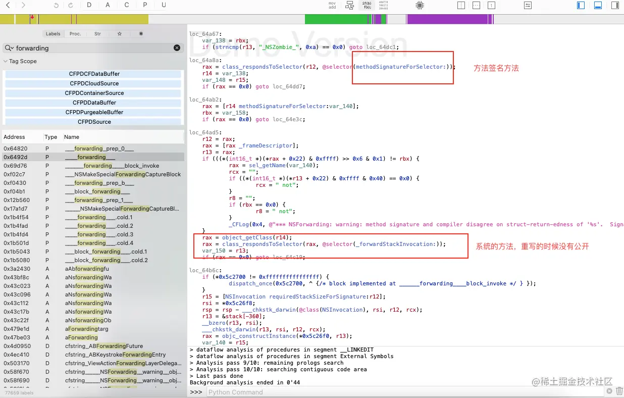Select the Labels tab
This screenshot has height=398, width=624.
click(53, 34)
